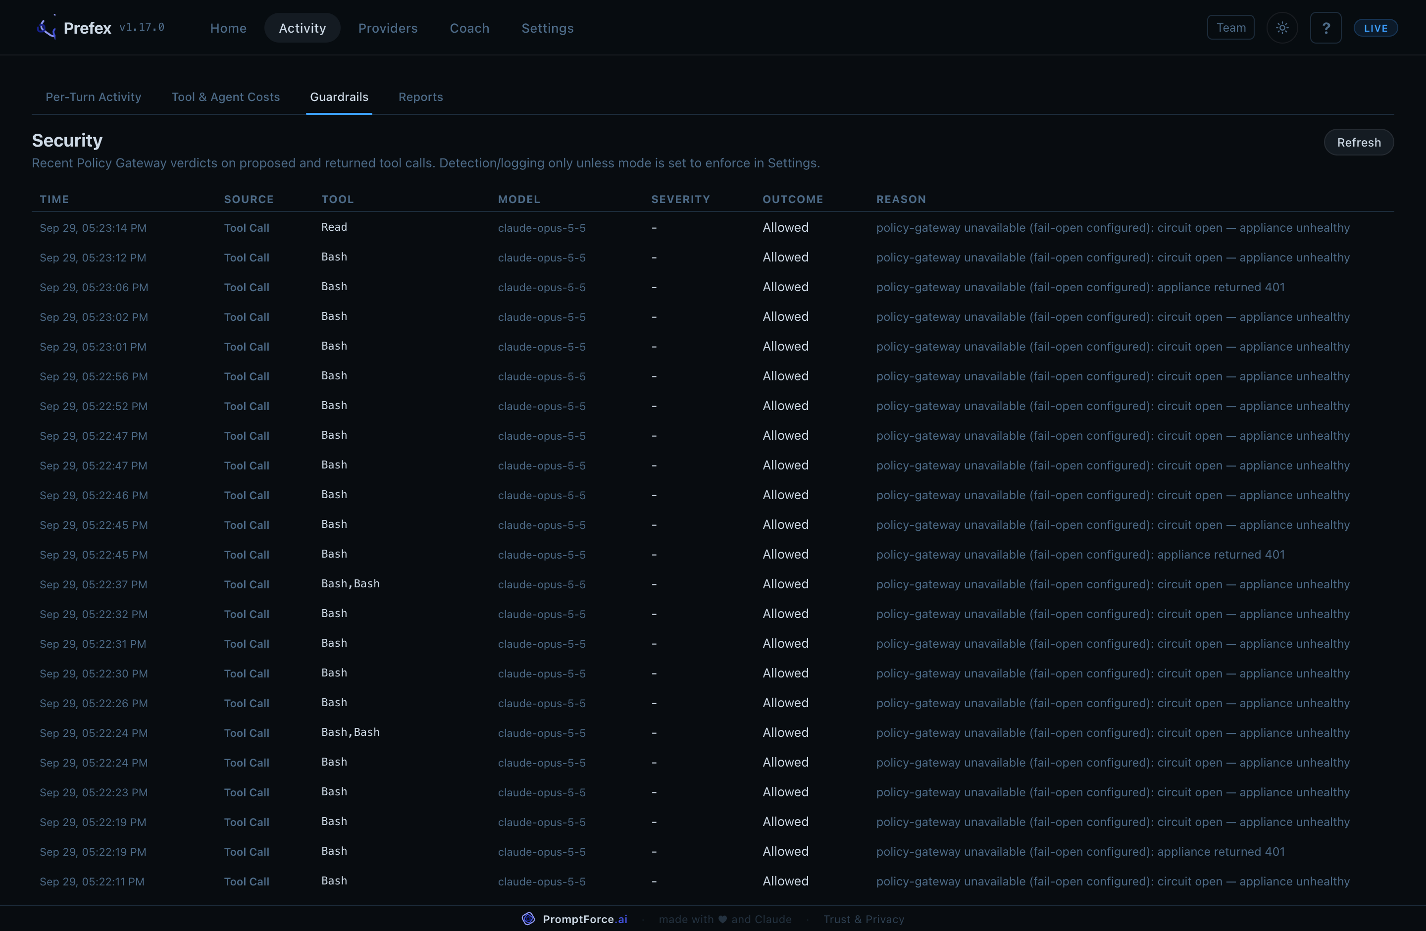Open help via the question mark icon
The image size is (1426, 931).
pyautogui.click(x=1325, y=28)
